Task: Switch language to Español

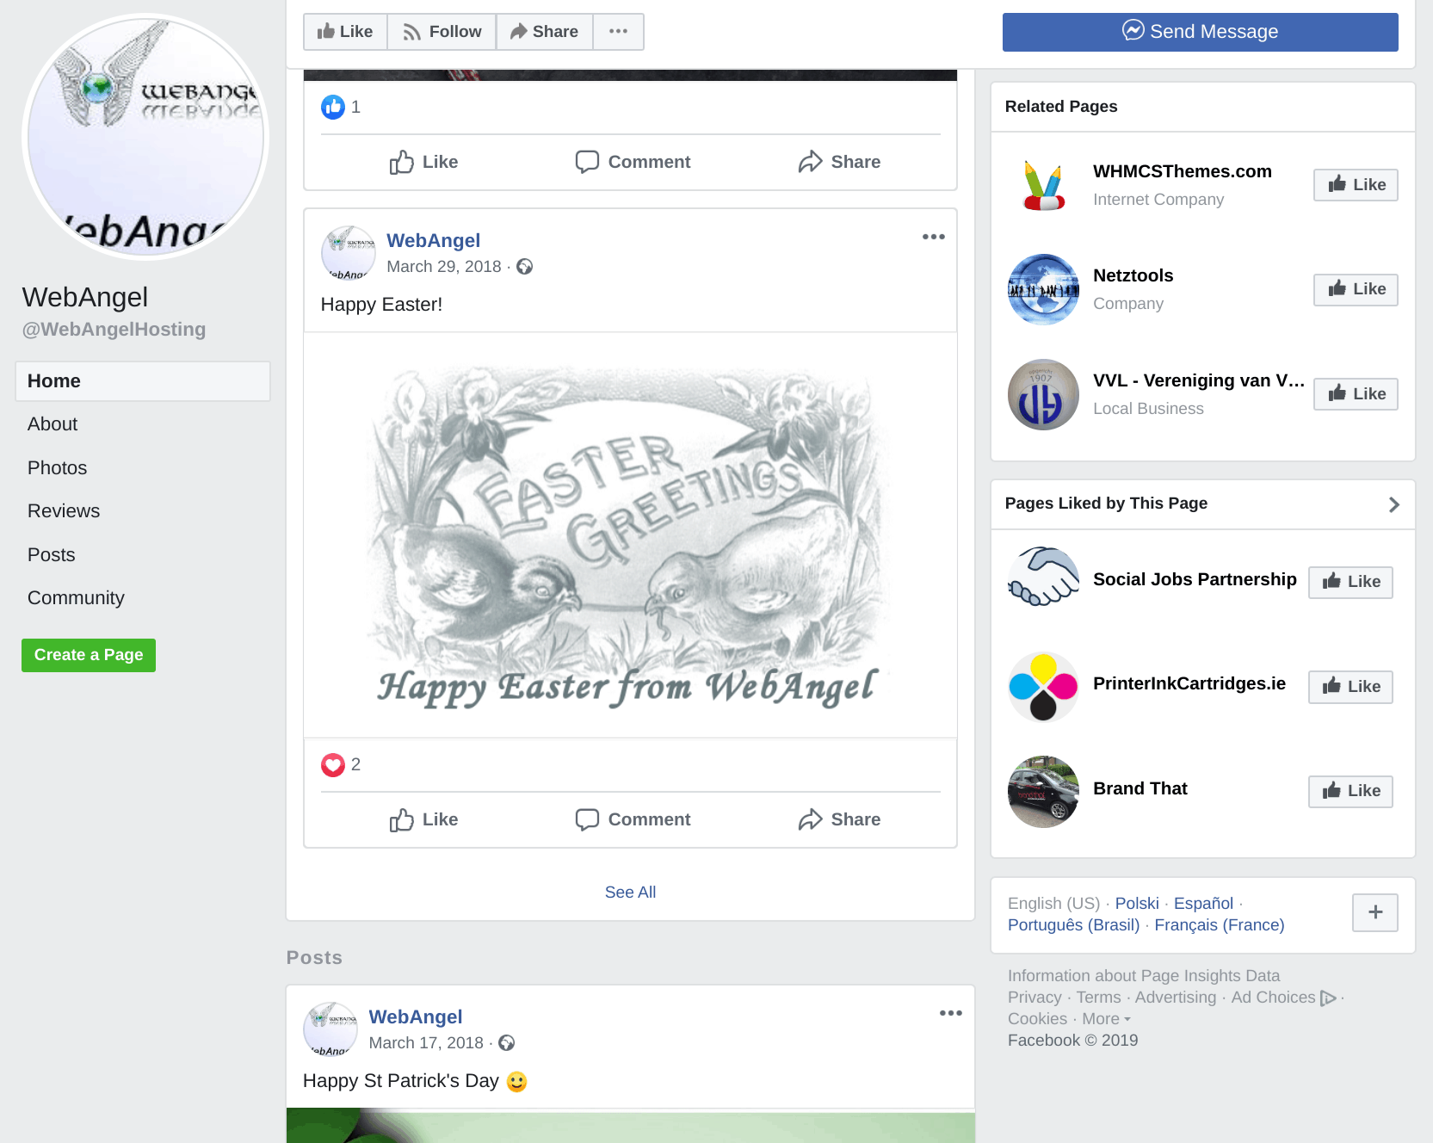Action: [x=1203, y=904]
